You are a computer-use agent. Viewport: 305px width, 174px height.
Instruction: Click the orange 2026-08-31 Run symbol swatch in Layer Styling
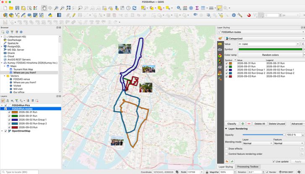230,63
